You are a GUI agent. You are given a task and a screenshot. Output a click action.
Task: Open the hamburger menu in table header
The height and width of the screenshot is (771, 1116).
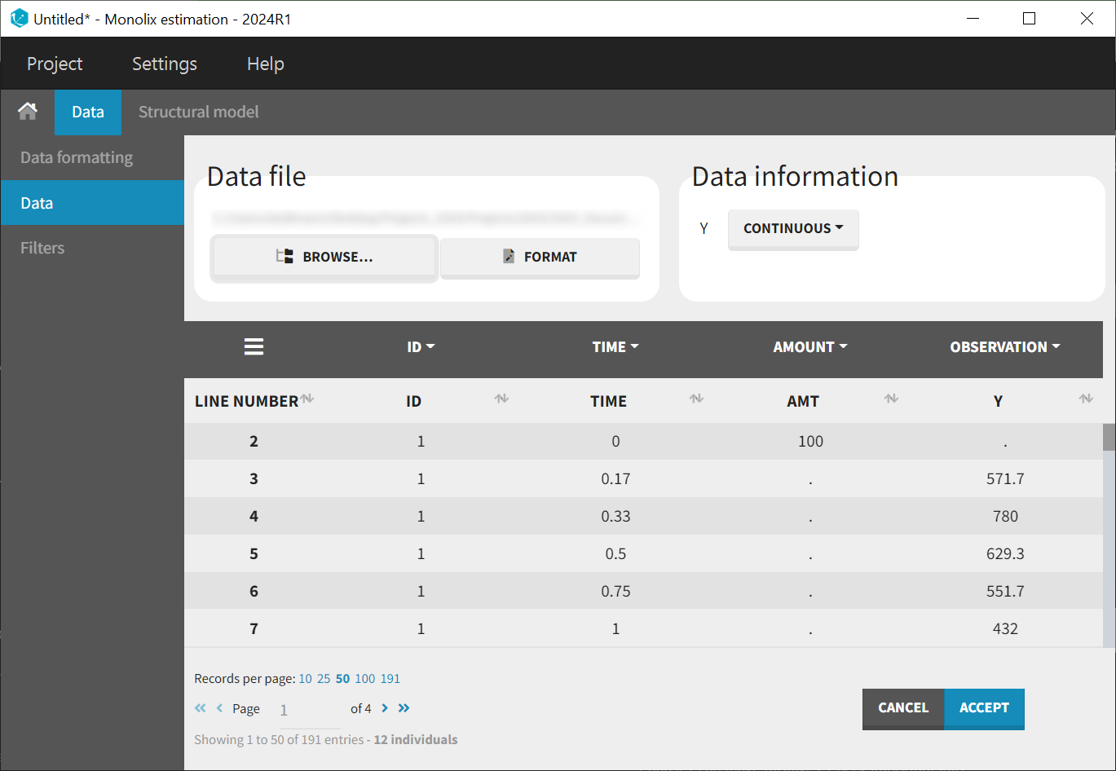pos(254,347)
